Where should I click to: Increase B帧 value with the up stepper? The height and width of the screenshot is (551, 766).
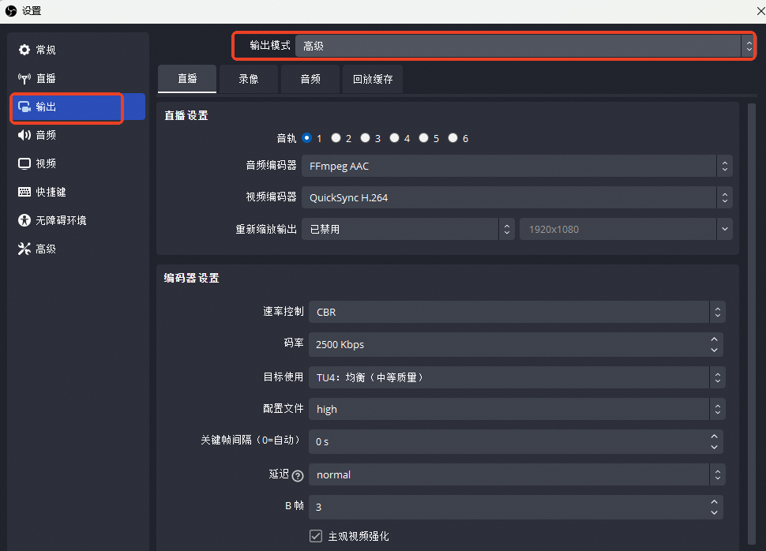coord(714,502)
